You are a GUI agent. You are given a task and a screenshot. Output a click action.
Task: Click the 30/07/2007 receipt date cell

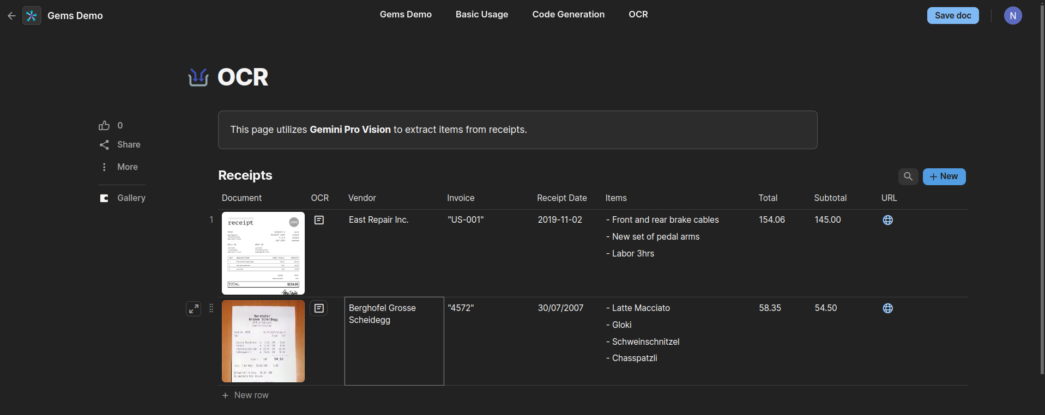tap(568, 341)
